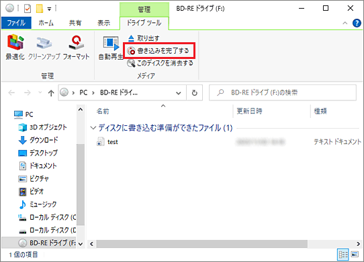Open the Quick Access Toolbar dropdown
The height and width of the screenshot is (262, 364).
[49, 9]
